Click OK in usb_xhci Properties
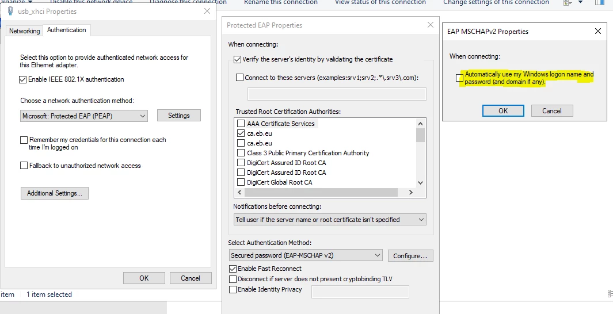The height and width of the screenshot is (314, 613). pos(144,278)
